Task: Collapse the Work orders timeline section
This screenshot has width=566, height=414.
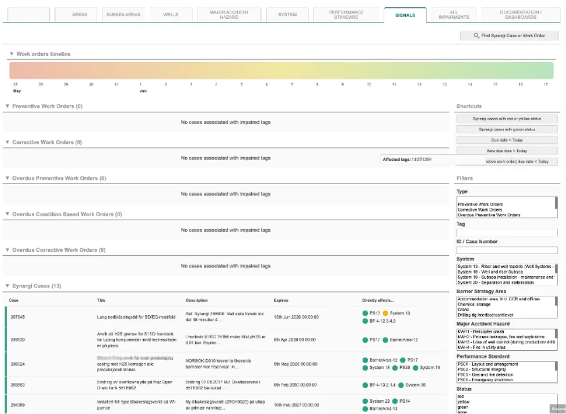Action: 11,54
